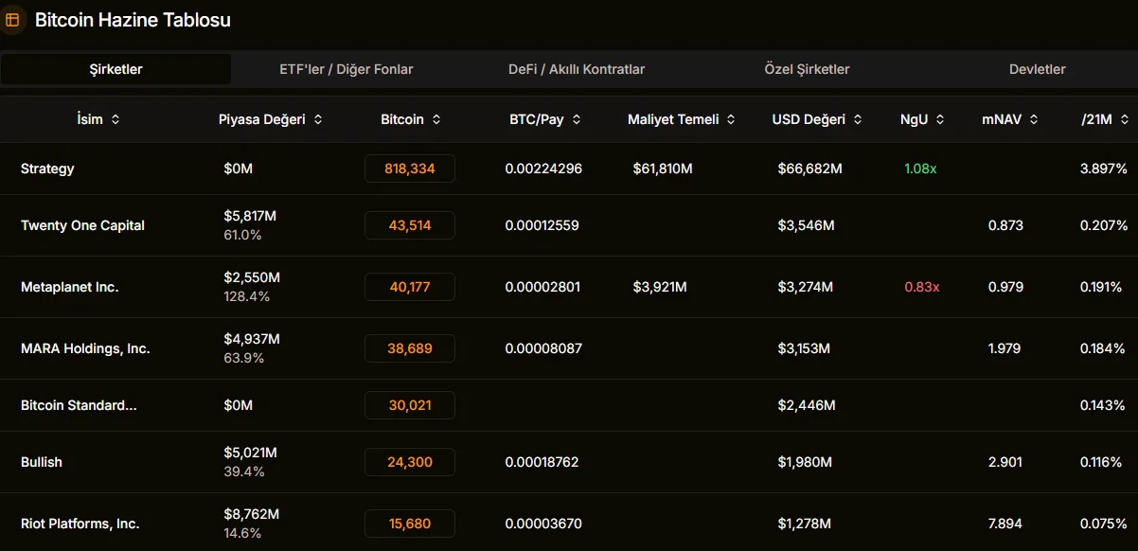Image resolution: width=1138 pixels, height=551 pixels.
Task: Sort by Piyasa Değeri column arrows
Action: coord(318,120)
